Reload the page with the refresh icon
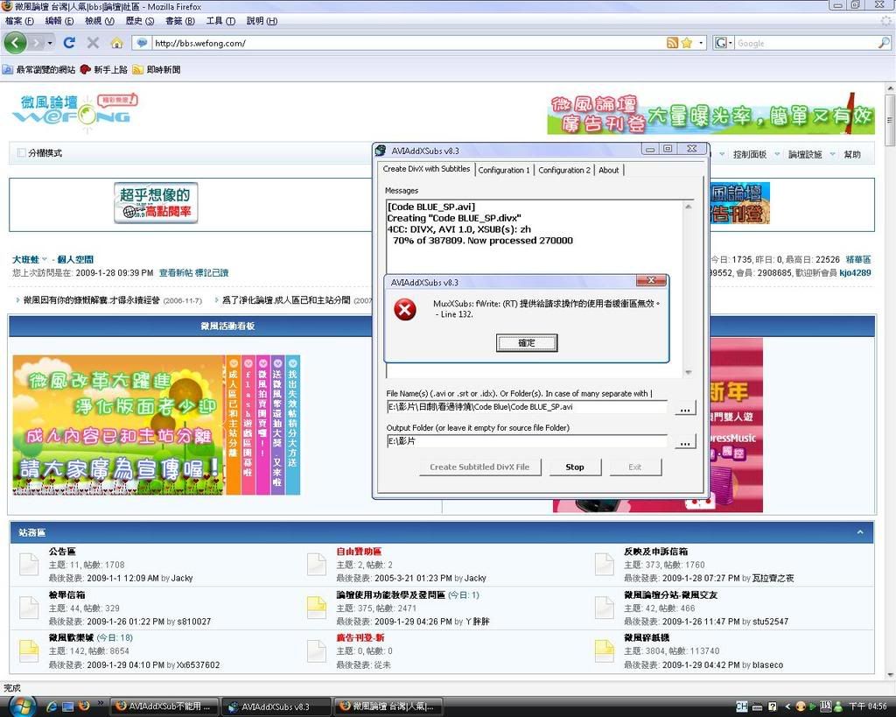Screen dimensions: 896x717 click(69, 43)
